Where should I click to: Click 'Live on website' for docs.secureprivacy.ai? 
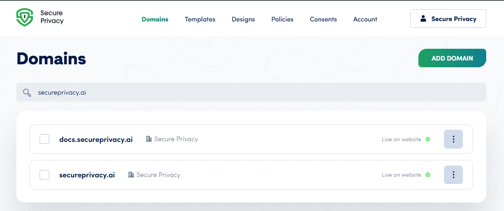[402, 139]
